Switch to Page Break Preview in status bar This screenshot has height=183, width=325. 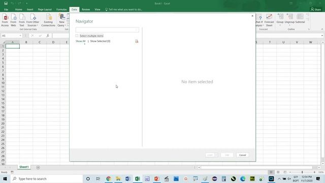(285, 172)
